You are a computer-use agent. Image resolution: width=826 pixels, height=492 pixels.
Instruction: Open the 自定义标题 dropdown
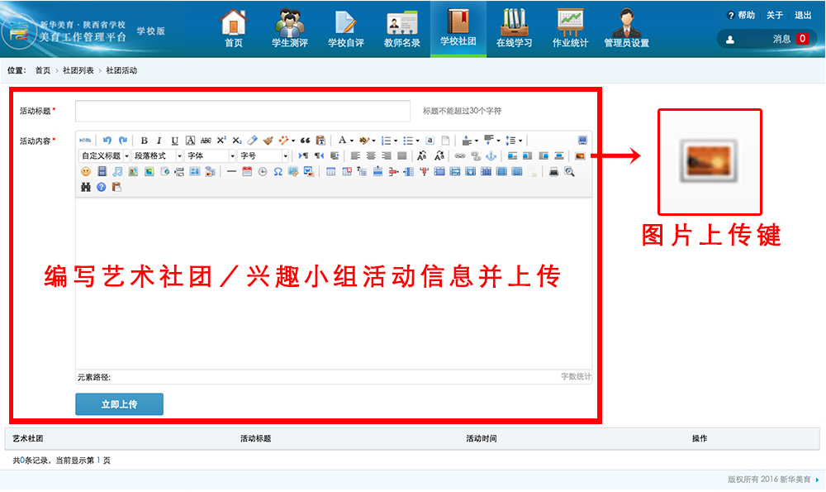(104, 155)
